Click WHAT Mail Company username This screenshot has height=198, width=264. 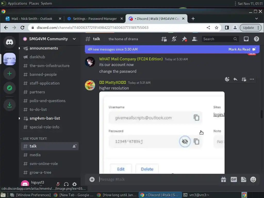(131, 59)
